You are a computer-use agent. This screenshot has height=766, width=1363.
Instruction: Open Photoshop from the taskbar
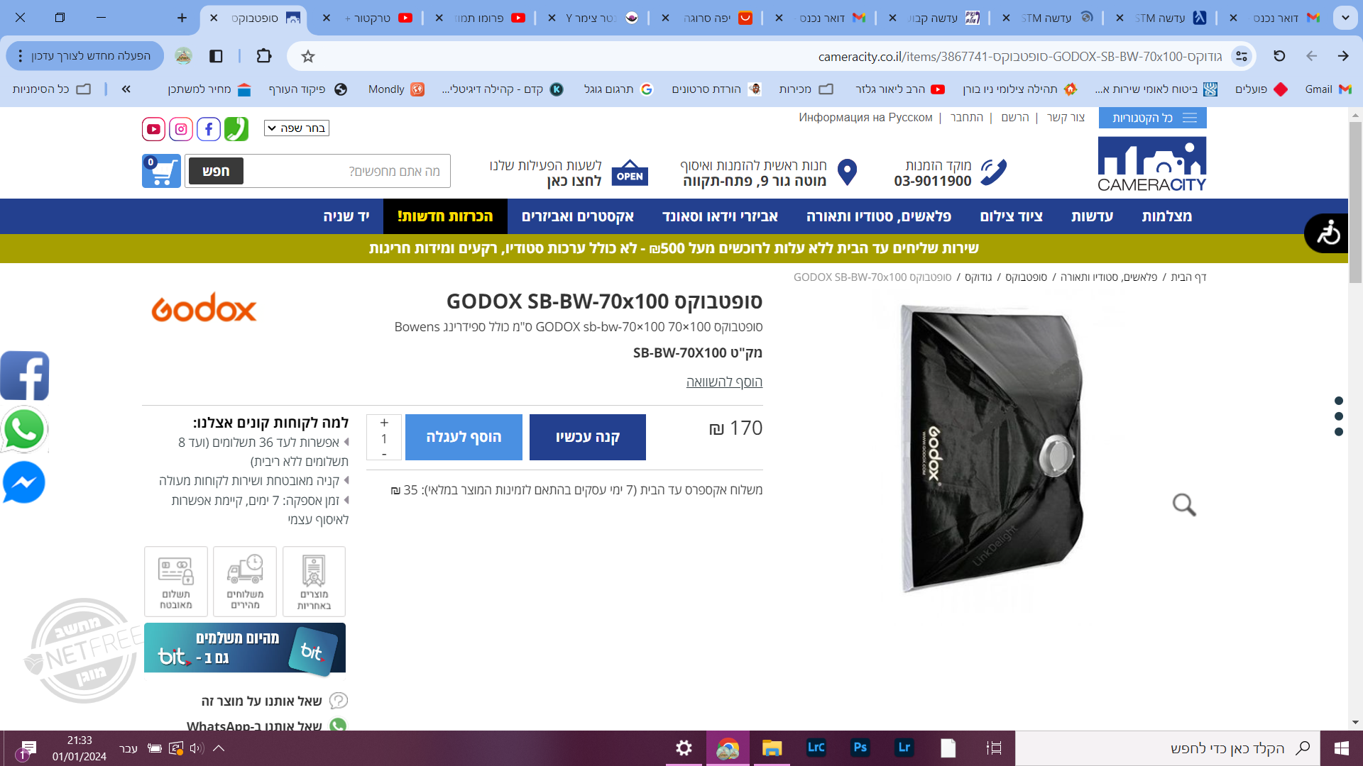click(860, 748)
